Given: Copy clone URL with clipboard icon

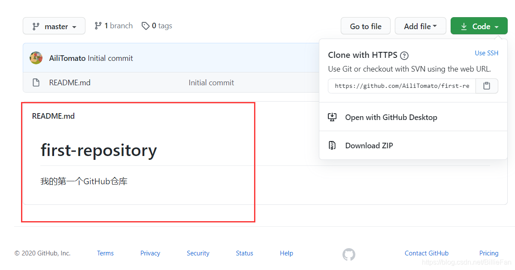Looking at the screenshot, I should tap(487, 86).
